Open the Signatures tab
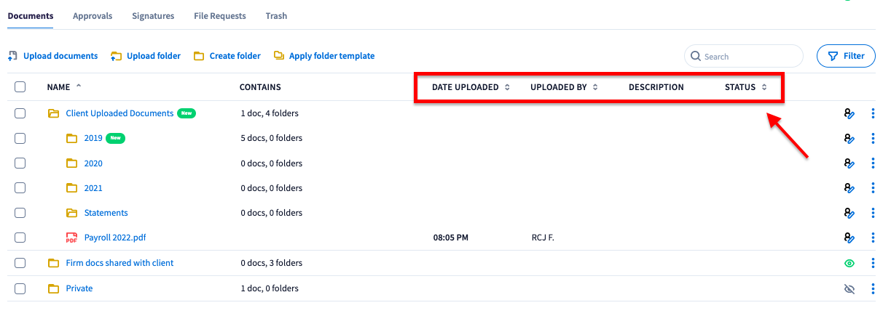Image resolution: width=891 pixels, height=316 pixels. [153, 16]
